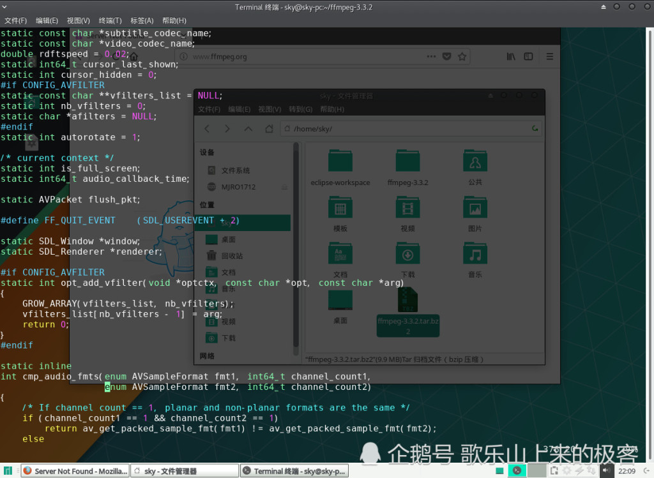
Task: Click the text cursor at enum AVSampleFormat fmt2
Action: pos(107,387)
